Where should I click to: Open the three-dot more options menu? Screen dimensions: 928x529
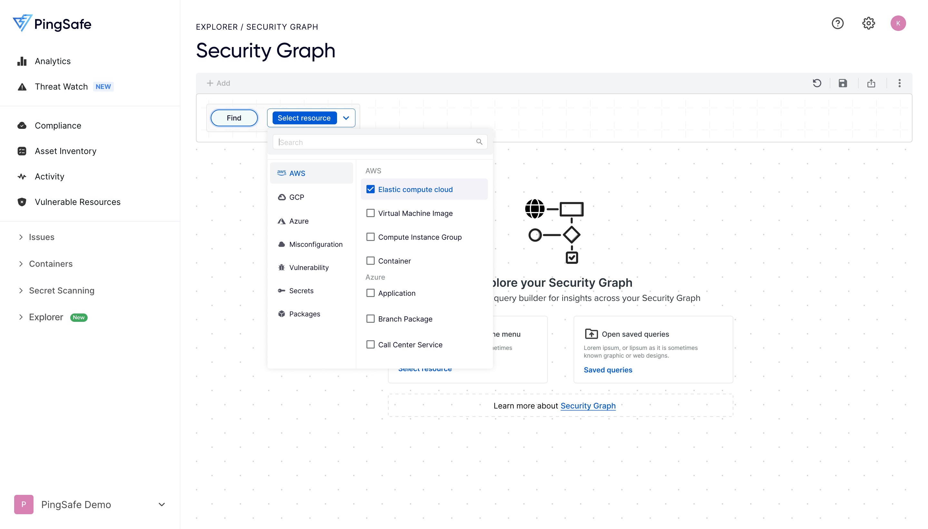899,83
